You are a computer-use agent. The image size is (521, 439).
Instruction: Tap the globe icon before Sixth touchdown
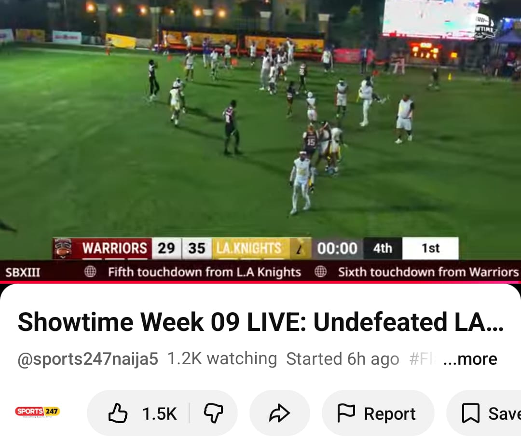point(321,272)
